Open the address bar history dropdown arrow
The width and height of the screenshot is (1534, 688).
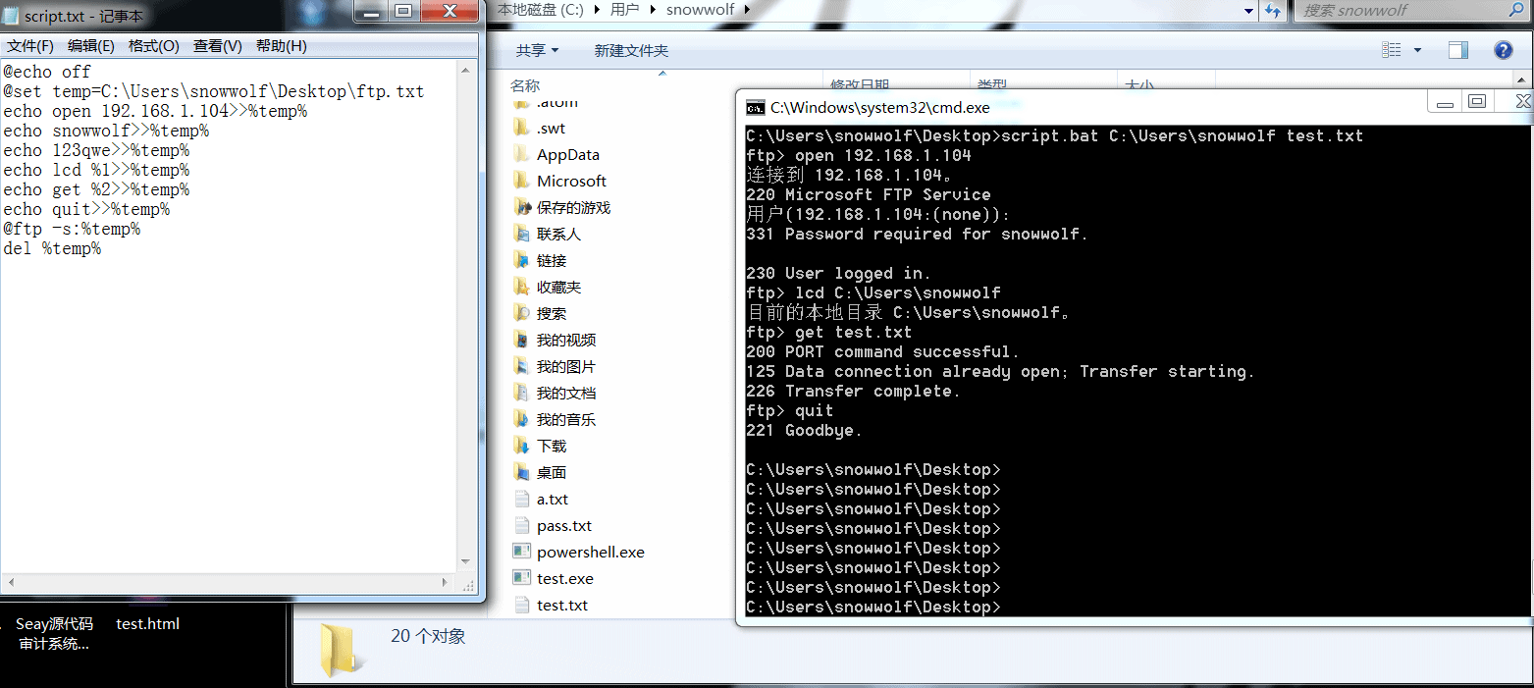(x=1249, y=10)
